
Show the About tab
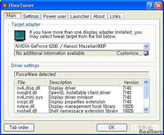click(x=99, y=16)
